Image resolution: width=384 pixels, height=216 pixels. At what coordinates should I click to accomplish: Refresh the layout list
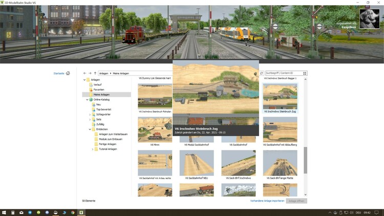click(261, 73)
